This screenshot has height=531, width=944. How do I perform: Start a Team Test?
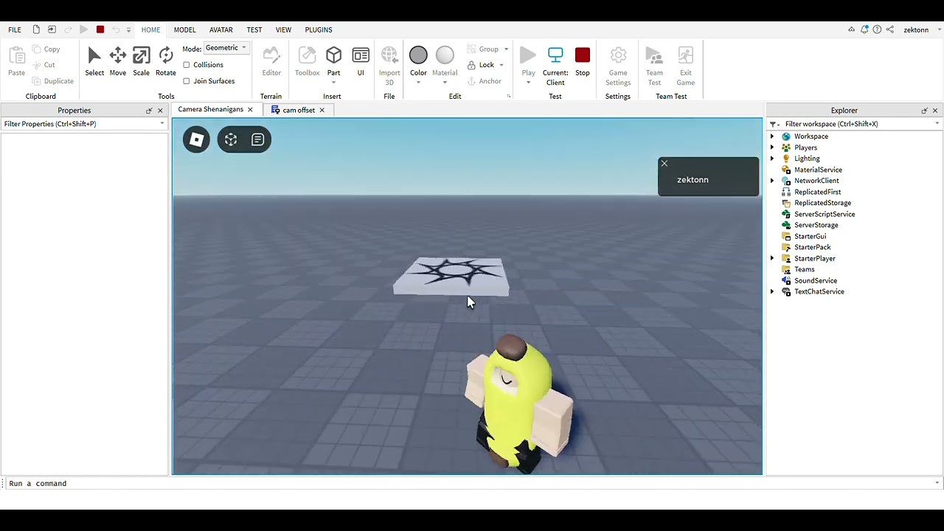click(x=654, y=65)
